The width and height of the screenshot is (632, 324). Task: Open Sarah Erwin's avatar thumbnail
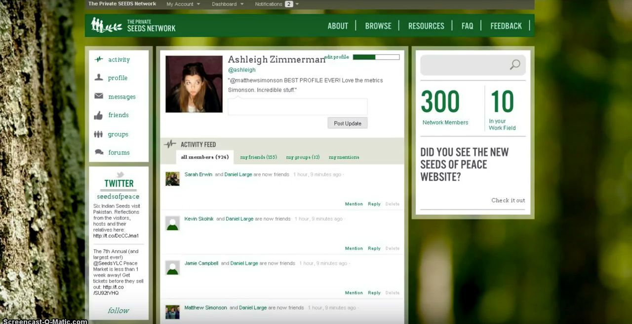[x=172, y=179]
